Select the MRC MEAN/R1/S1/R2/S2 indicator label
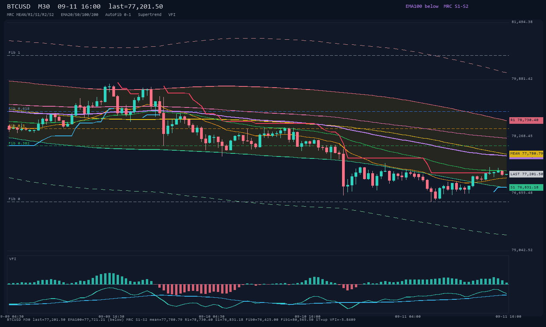 (30, 14)
